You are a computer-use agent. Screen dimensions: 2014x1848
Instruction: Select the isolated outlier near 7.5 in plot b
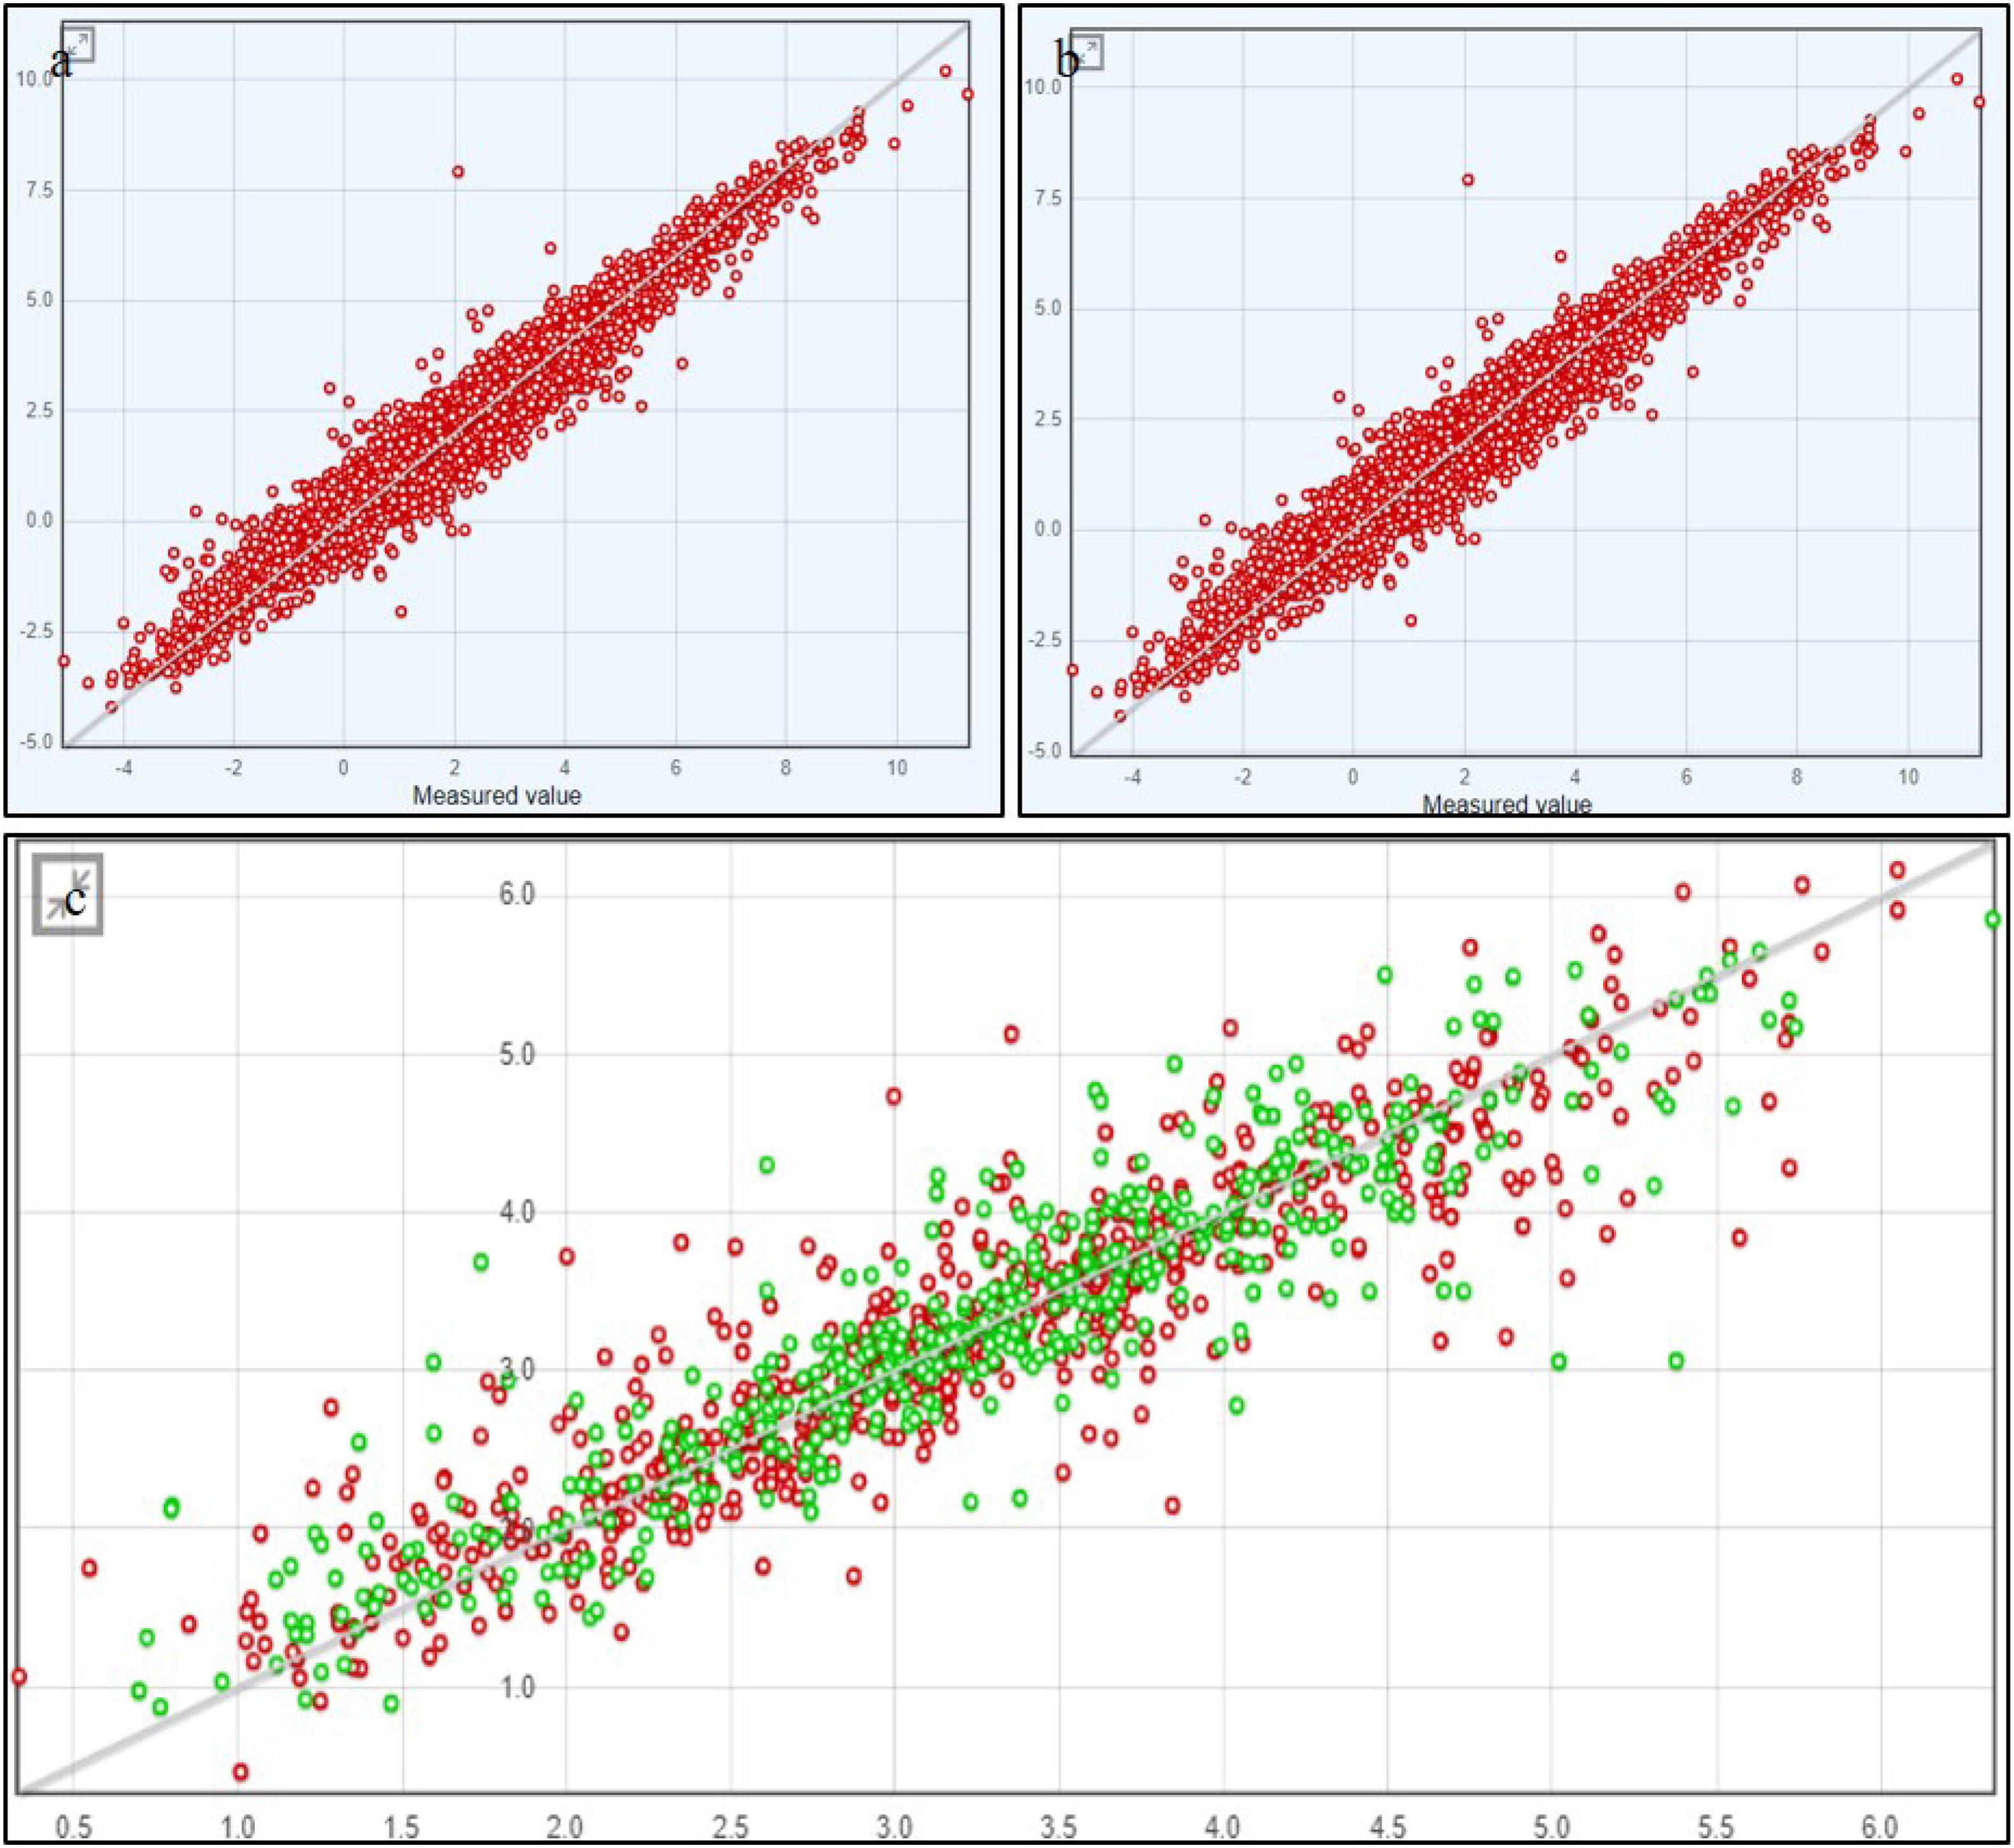[x=1468, y=180]
